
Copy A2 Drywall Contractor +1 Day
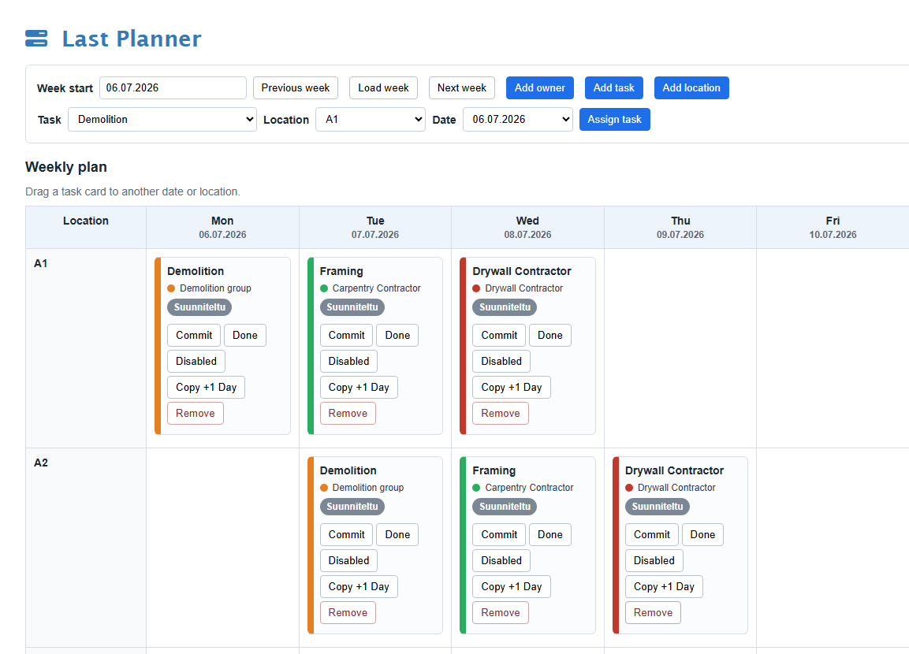pyautogui.click(x=664, y=587)
